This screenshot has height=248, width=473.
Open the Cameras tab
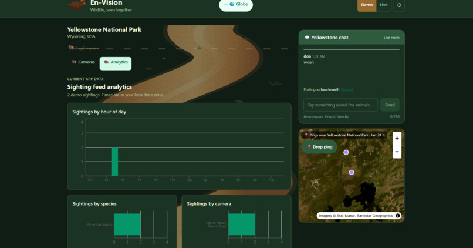83,62
